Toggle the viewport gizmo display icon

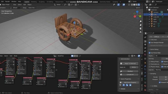pos(118,5)
